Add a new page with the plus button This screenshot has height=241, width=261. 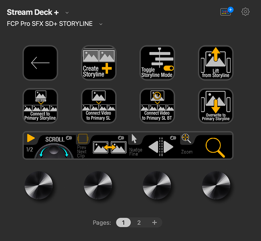[x=154, y=222]
